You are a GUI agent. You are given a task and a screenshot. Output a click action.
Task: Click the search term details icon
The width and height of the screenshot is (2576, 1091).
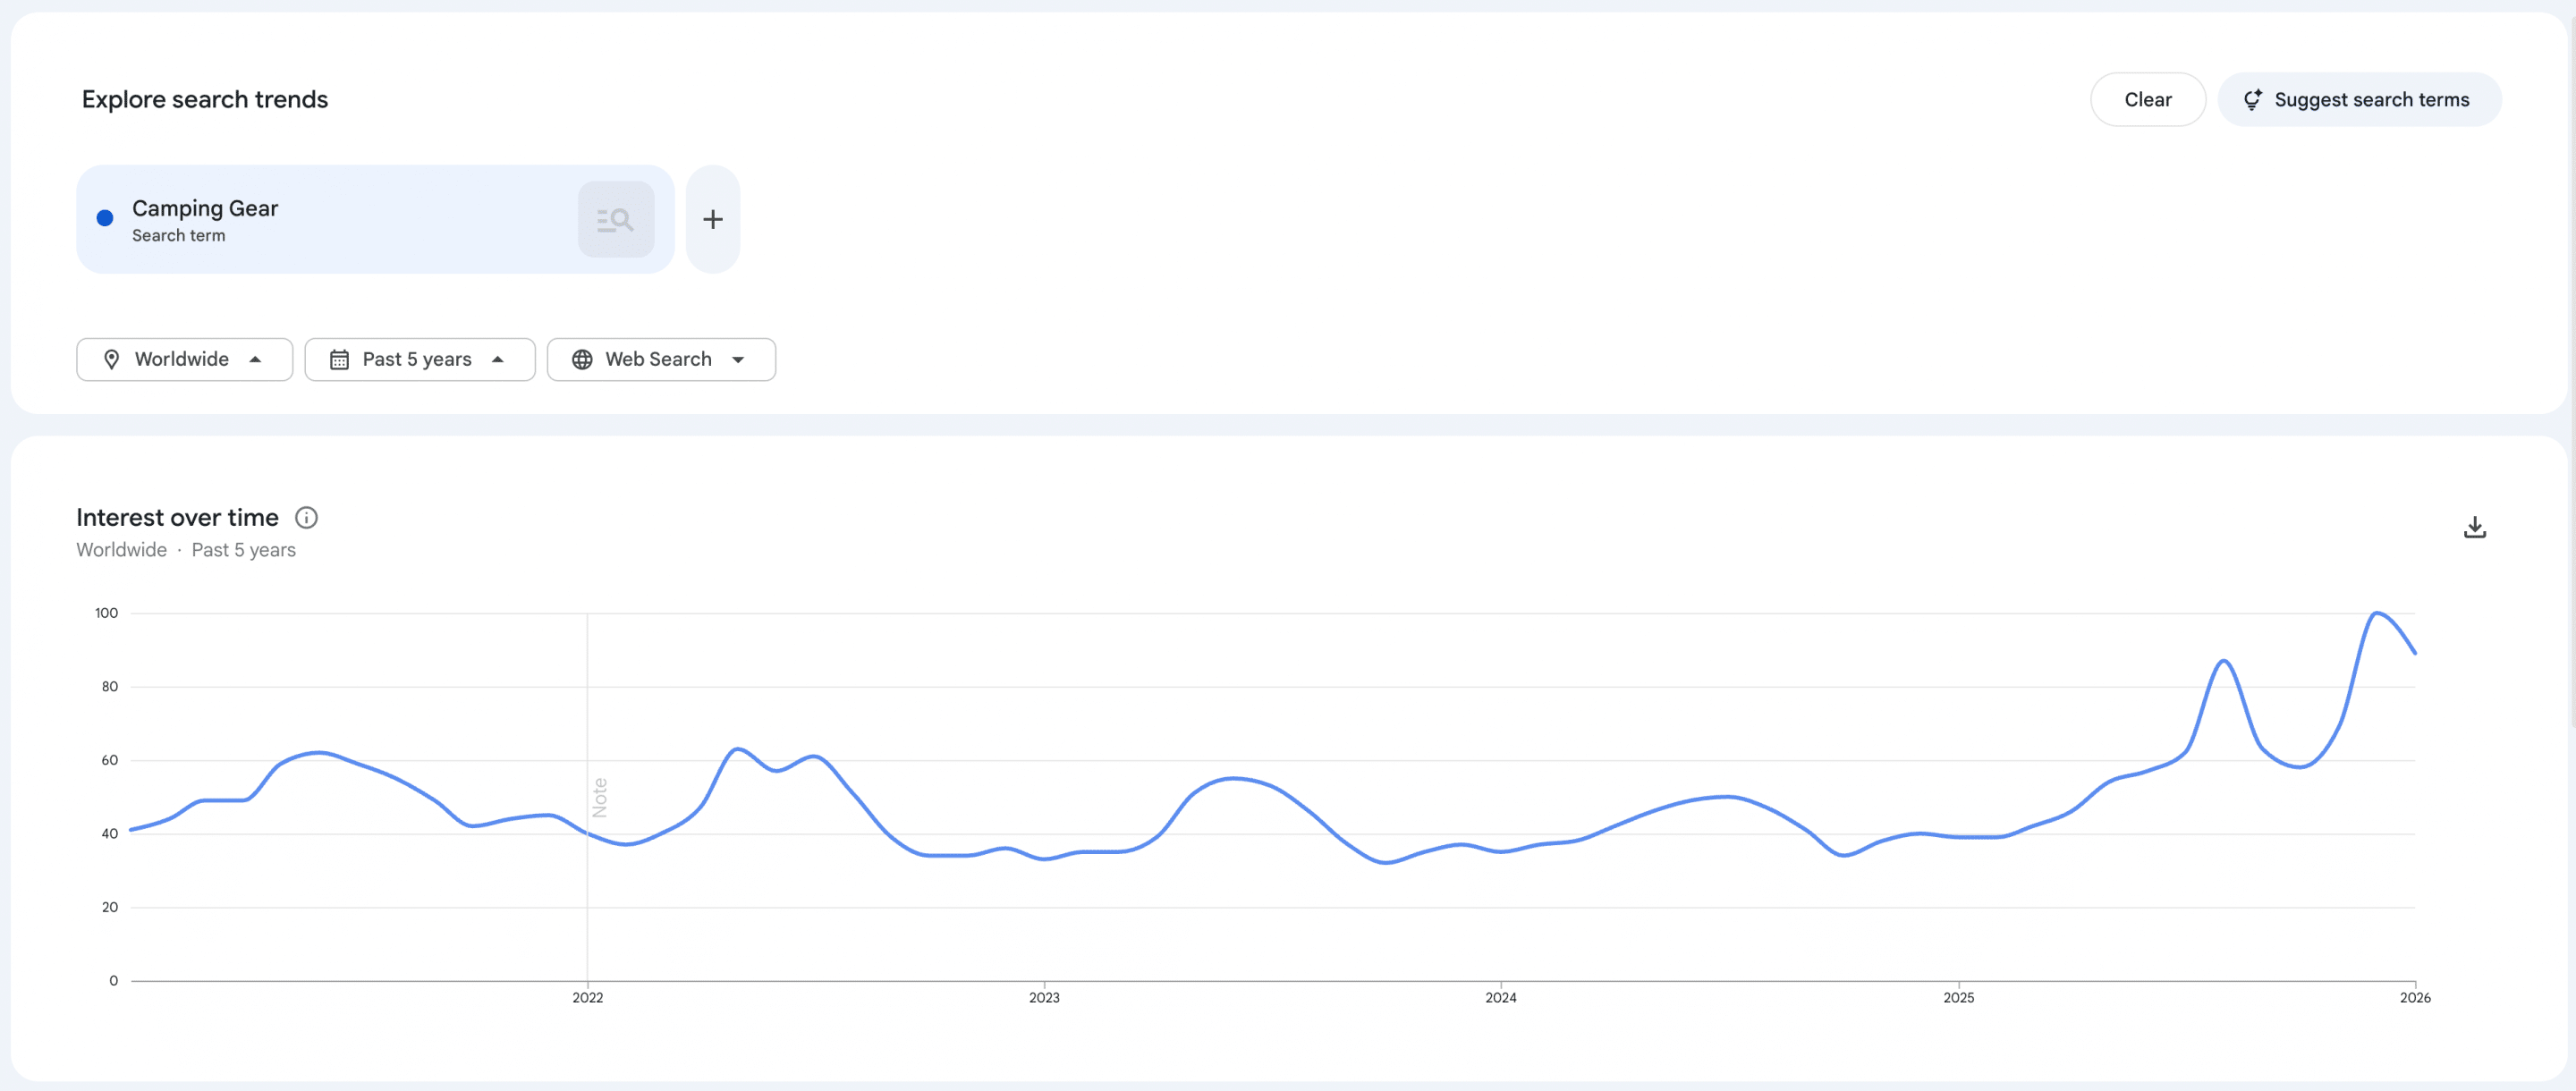tap(616, 219)
